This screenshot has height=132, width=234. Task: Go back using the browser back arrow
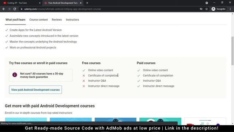(4, 9)
